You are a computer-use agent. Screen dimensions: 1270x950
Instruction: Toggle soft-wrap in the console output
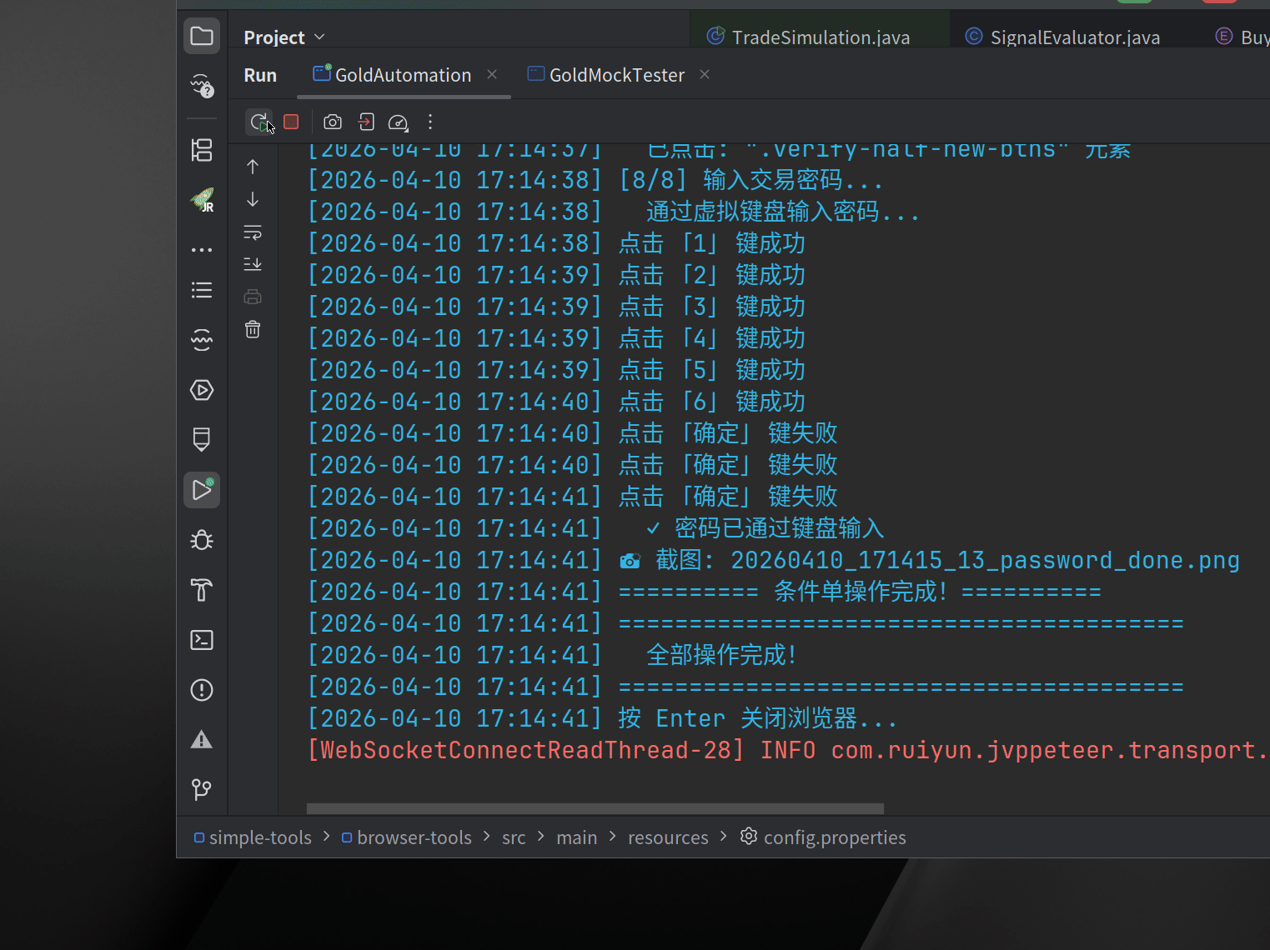click(x=253, y=232)
